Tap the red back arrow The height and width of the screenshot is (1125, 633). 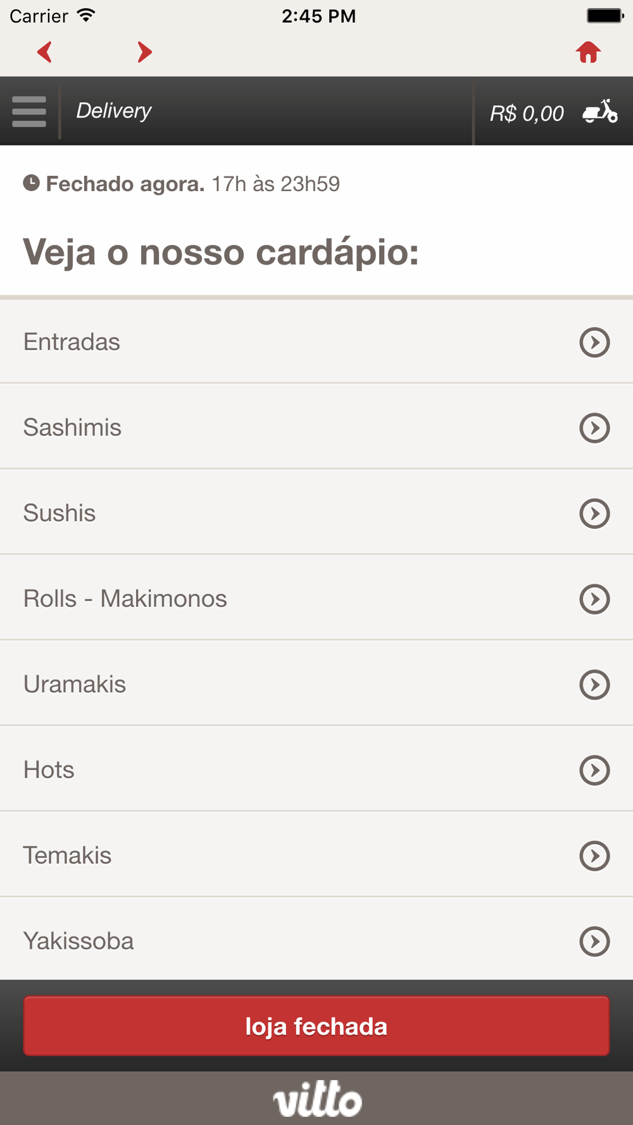(44, 52)
